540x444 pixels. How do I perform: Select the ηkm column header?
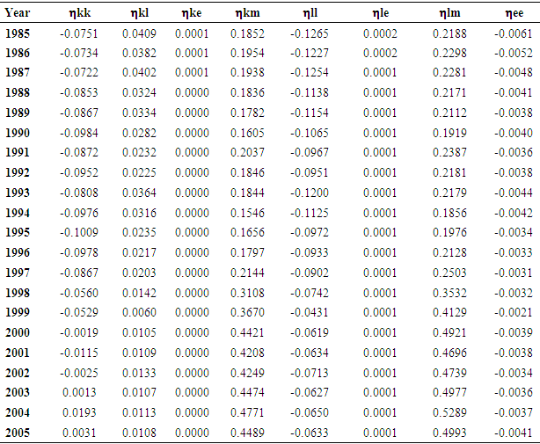pyautogui.click(x=246, y=13)
